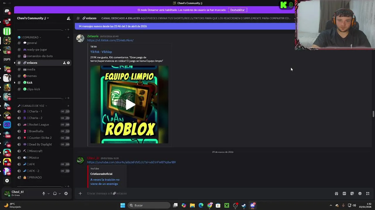Open the clips-kick channel
Viewport: 375px width, 210px height.
click(x=43, y=89)
